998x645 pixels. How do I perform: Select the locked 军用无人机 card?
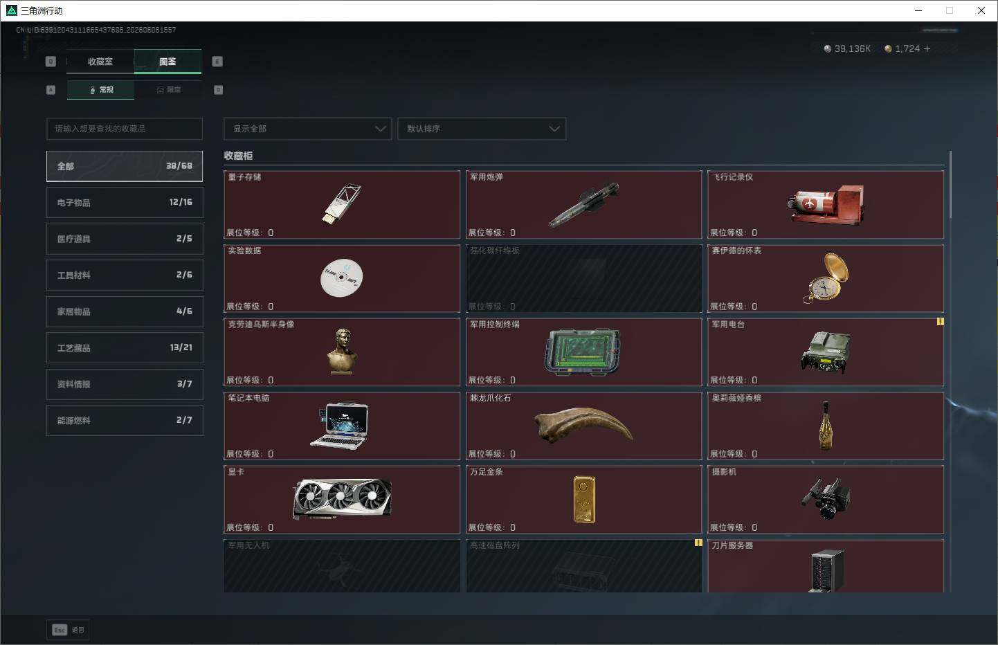342,566
